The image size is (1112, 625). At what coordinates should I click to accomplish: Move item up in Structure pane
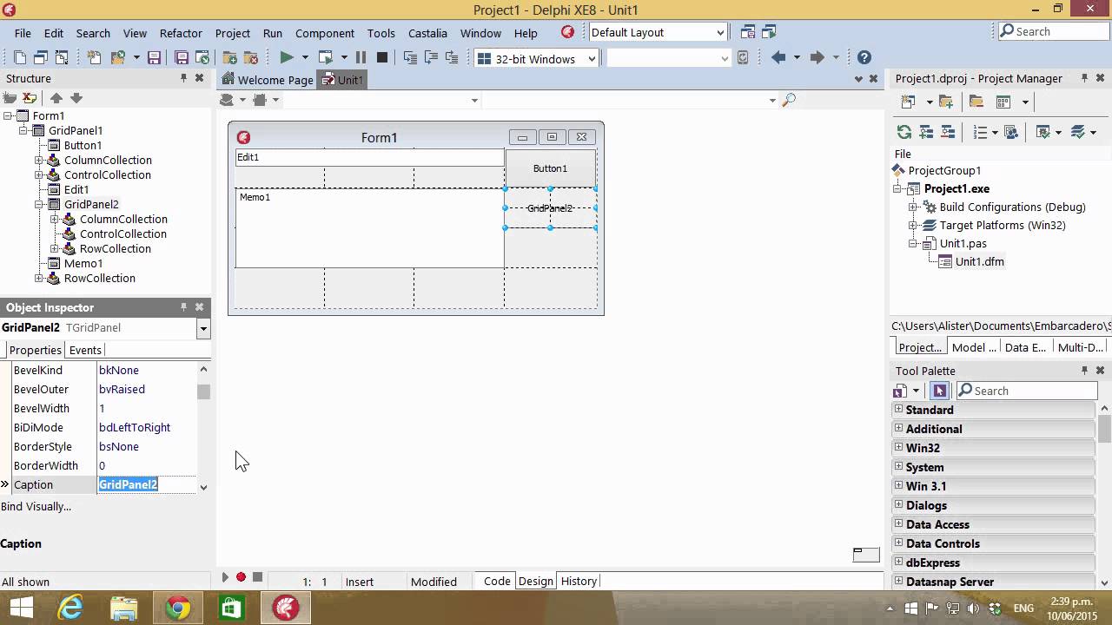[x=56, y=98]
